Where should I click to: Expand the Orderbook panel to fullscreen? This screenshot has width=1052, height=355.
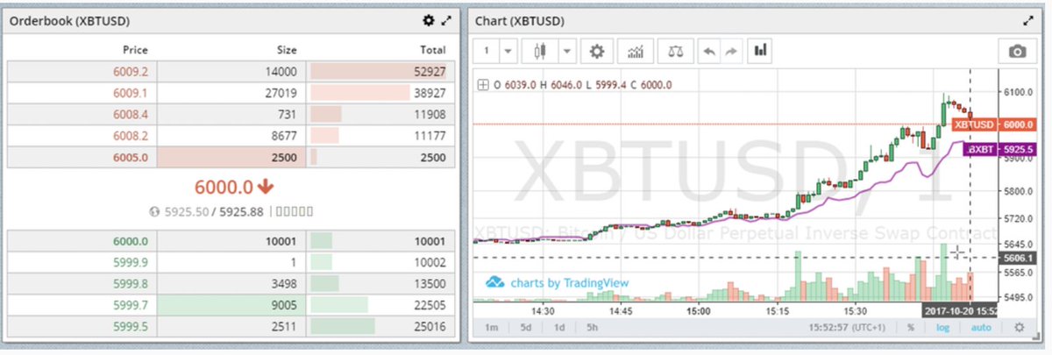tap(446, 19)
